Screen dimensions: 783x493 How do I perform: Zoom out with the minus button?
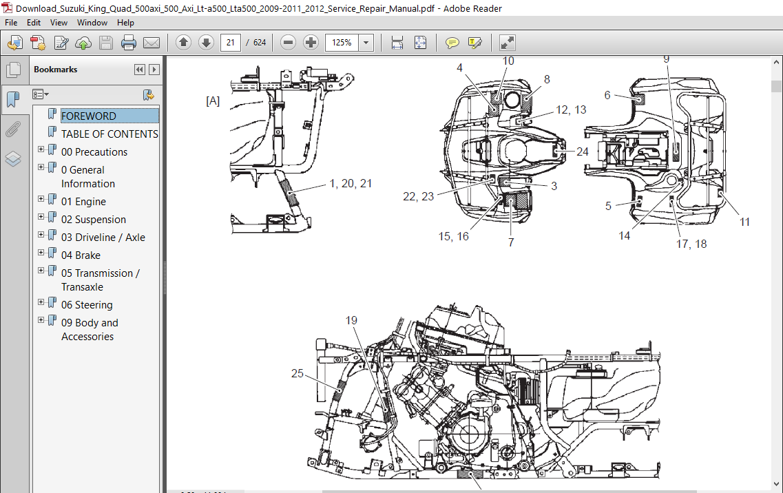pos(288,43)
